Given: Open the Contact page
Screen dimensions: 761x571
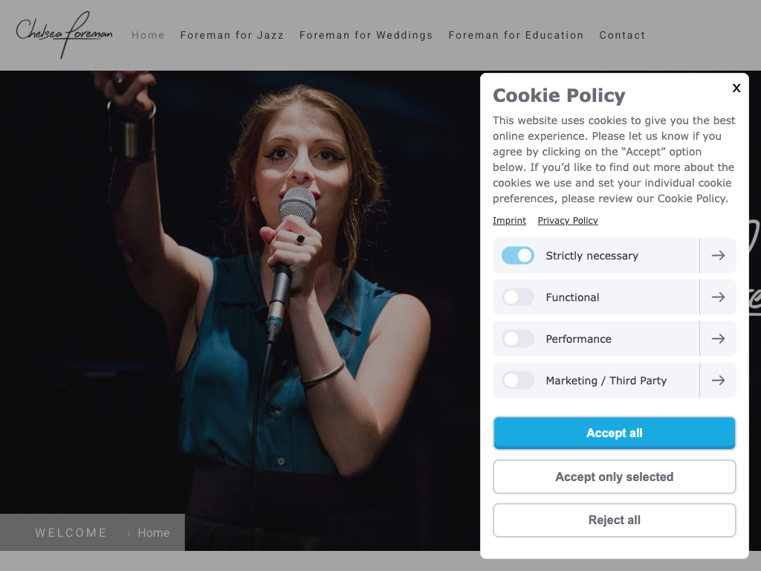Looking at the screenshot, I should coord(622,35).
